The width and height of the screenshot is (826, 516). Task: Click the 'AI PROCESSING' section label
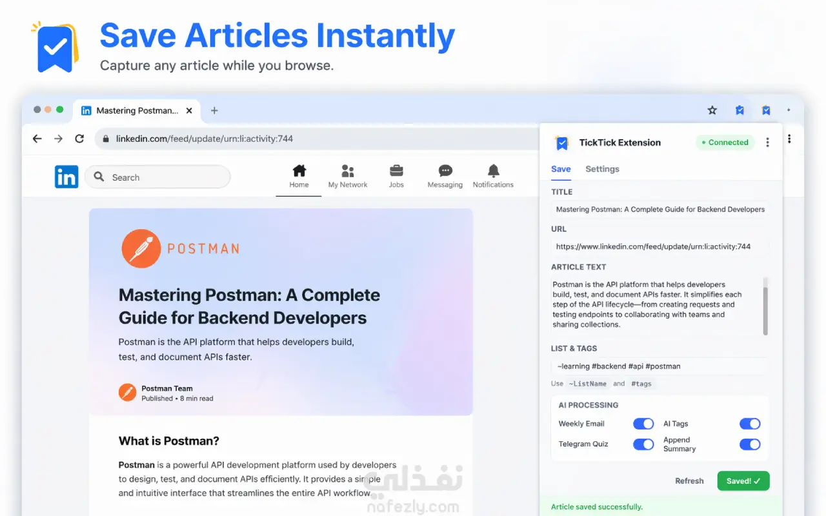[589, 405]
